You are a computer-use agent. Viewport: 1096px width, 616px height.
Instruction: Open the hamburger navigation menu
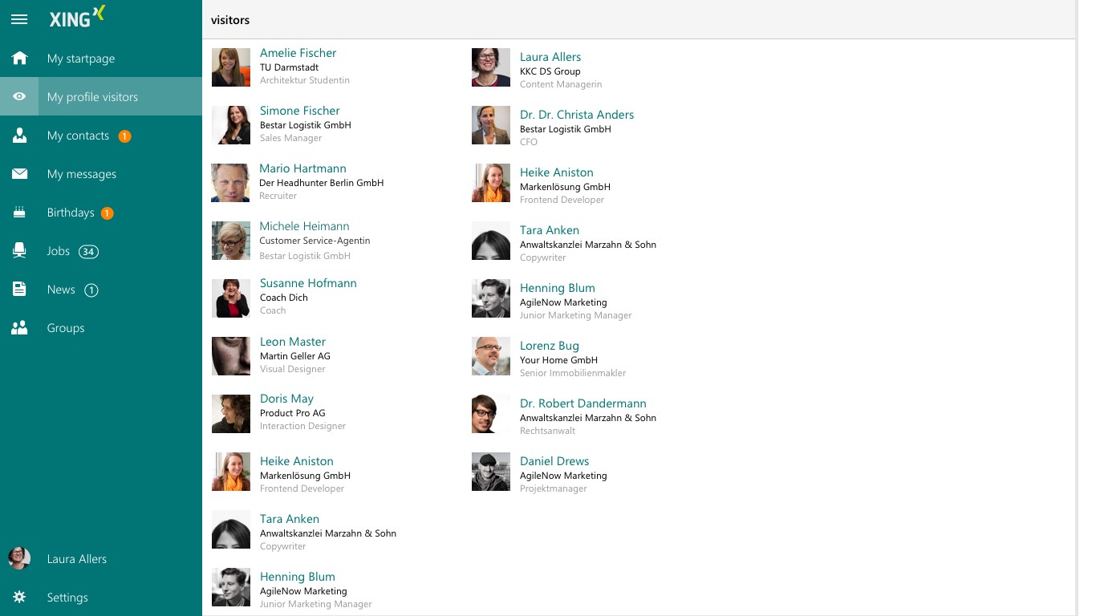click(18, 19)
